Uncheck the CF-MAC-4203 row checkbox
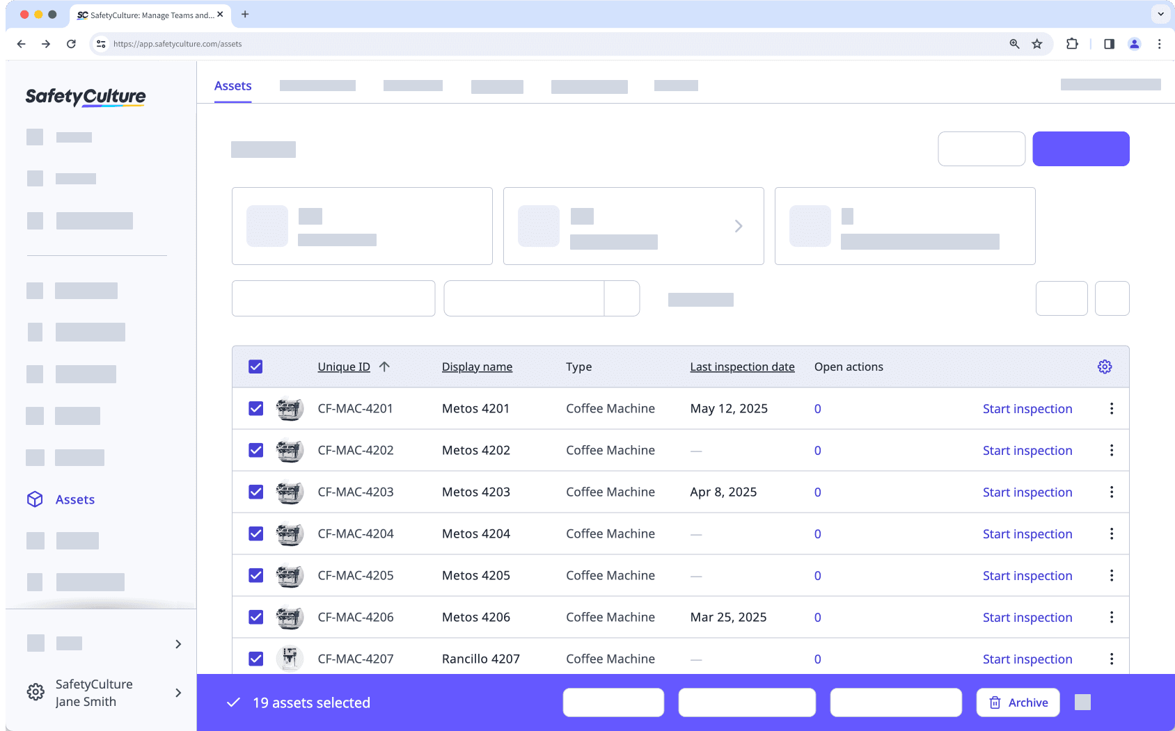Screen dimensions: 1175x731 tap(255, 492)
